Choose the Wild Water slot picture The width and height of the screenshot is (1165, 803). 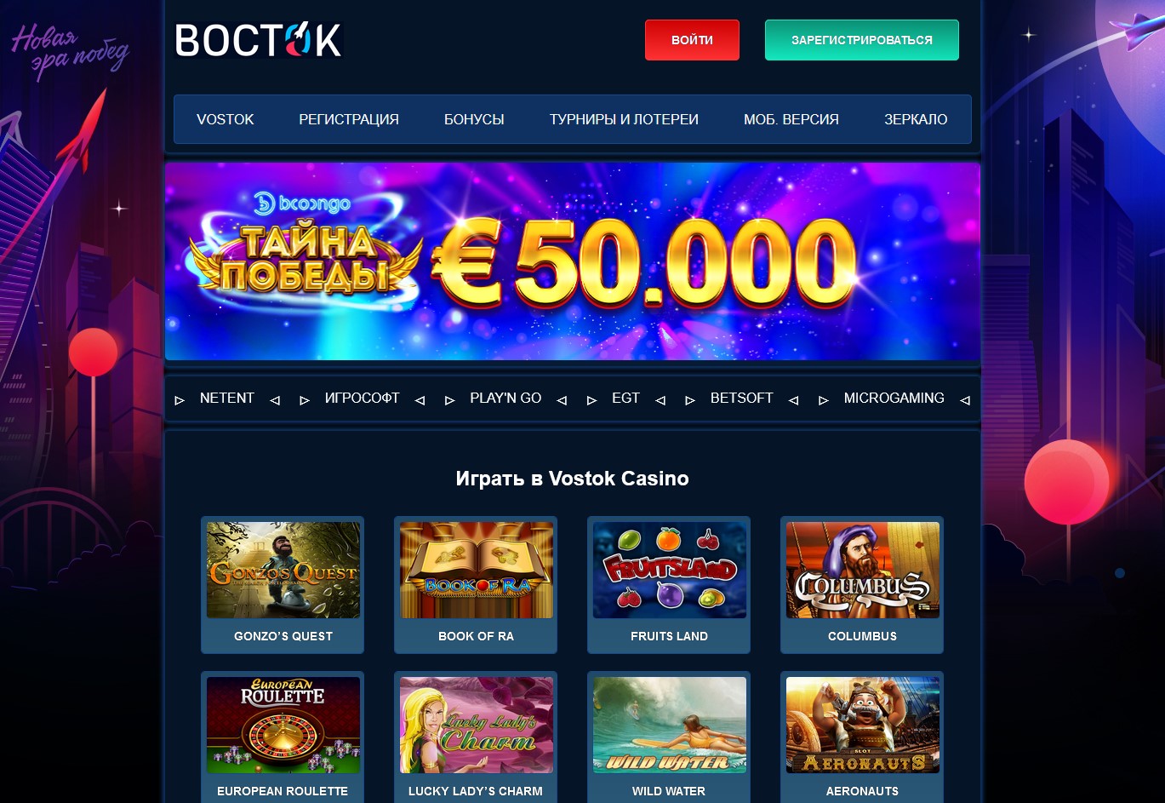tap(670, 725)
